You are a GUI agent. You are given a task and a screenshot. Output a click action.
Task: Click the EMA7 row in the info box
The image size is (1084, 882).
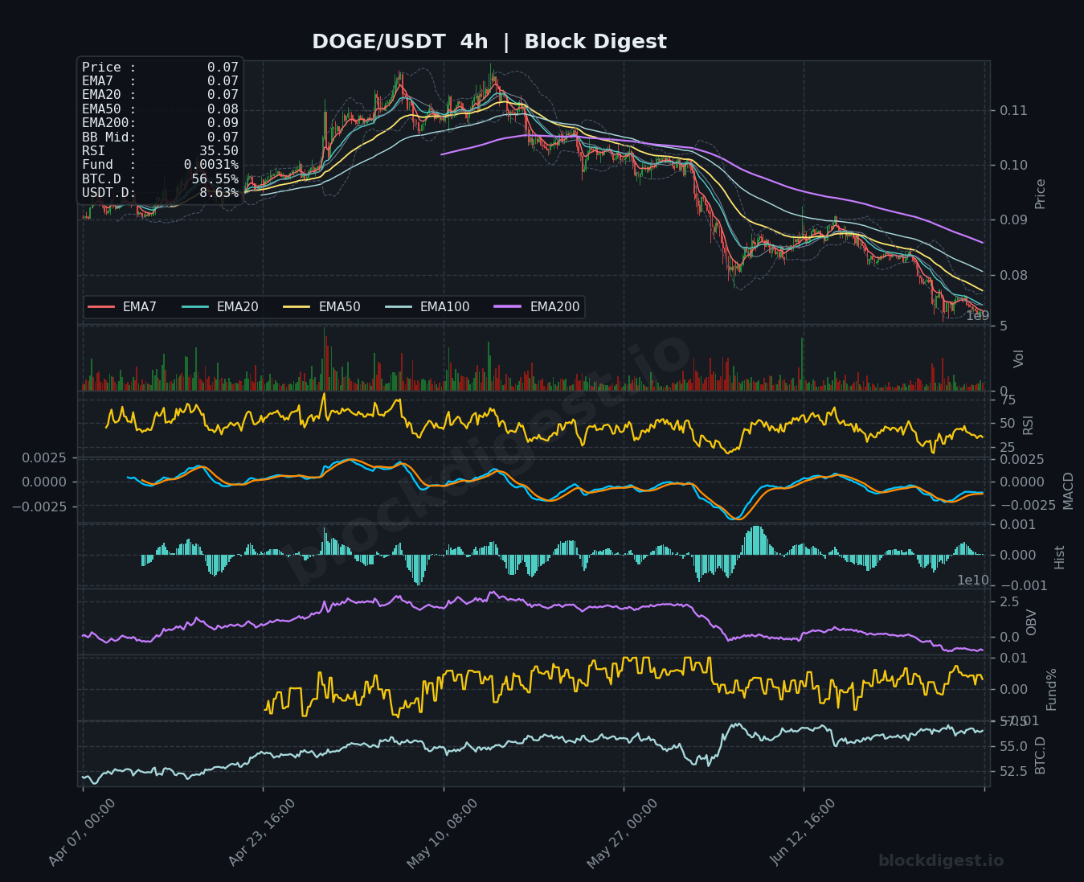(x=160, y=81)
